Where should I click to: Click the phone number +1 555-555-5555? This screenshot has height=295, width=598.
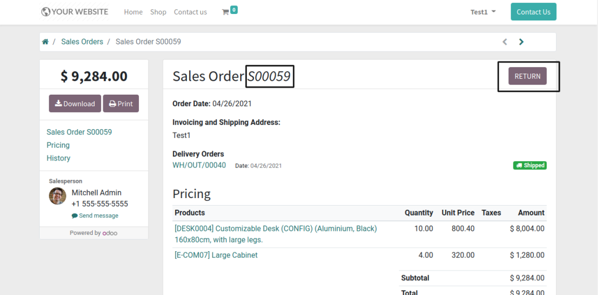point(100,204)
